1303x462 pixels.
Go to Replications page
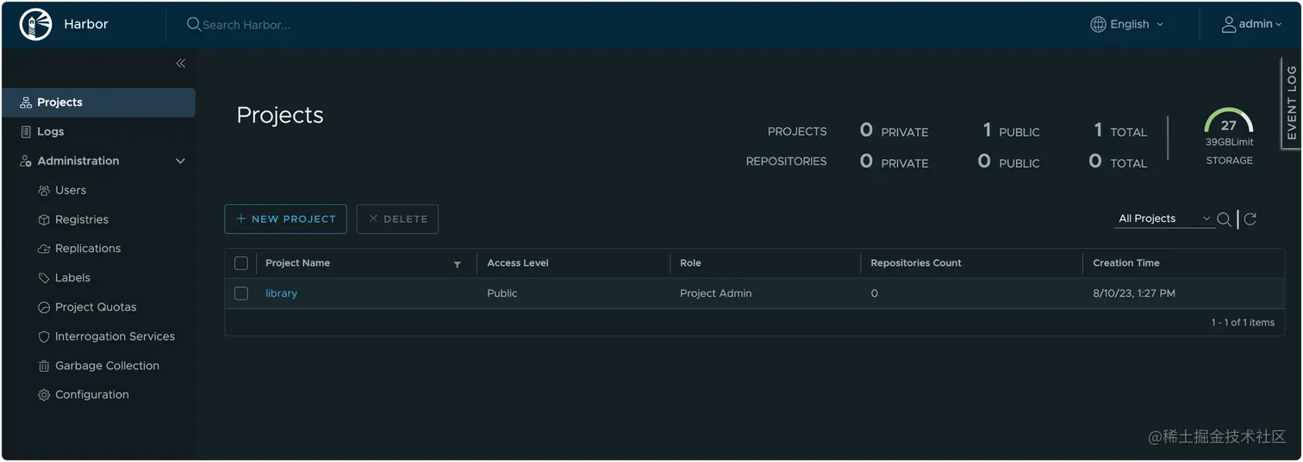coord(88,249)
